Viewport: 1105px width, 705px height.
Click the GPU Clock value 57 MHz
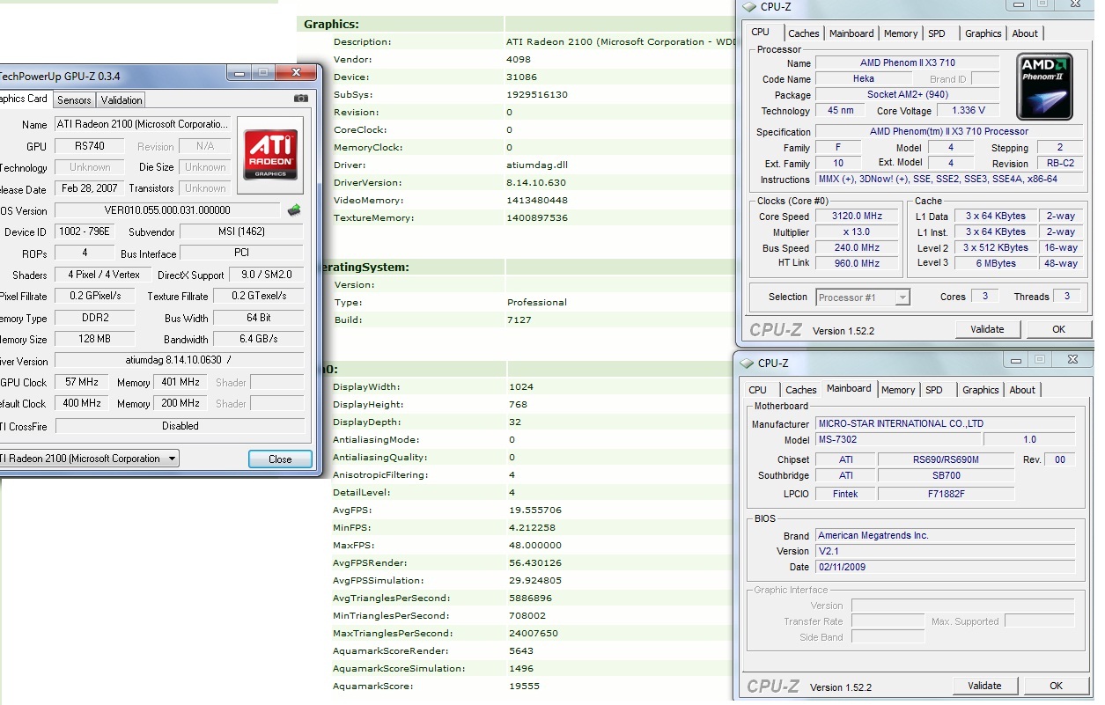[83, 383]
